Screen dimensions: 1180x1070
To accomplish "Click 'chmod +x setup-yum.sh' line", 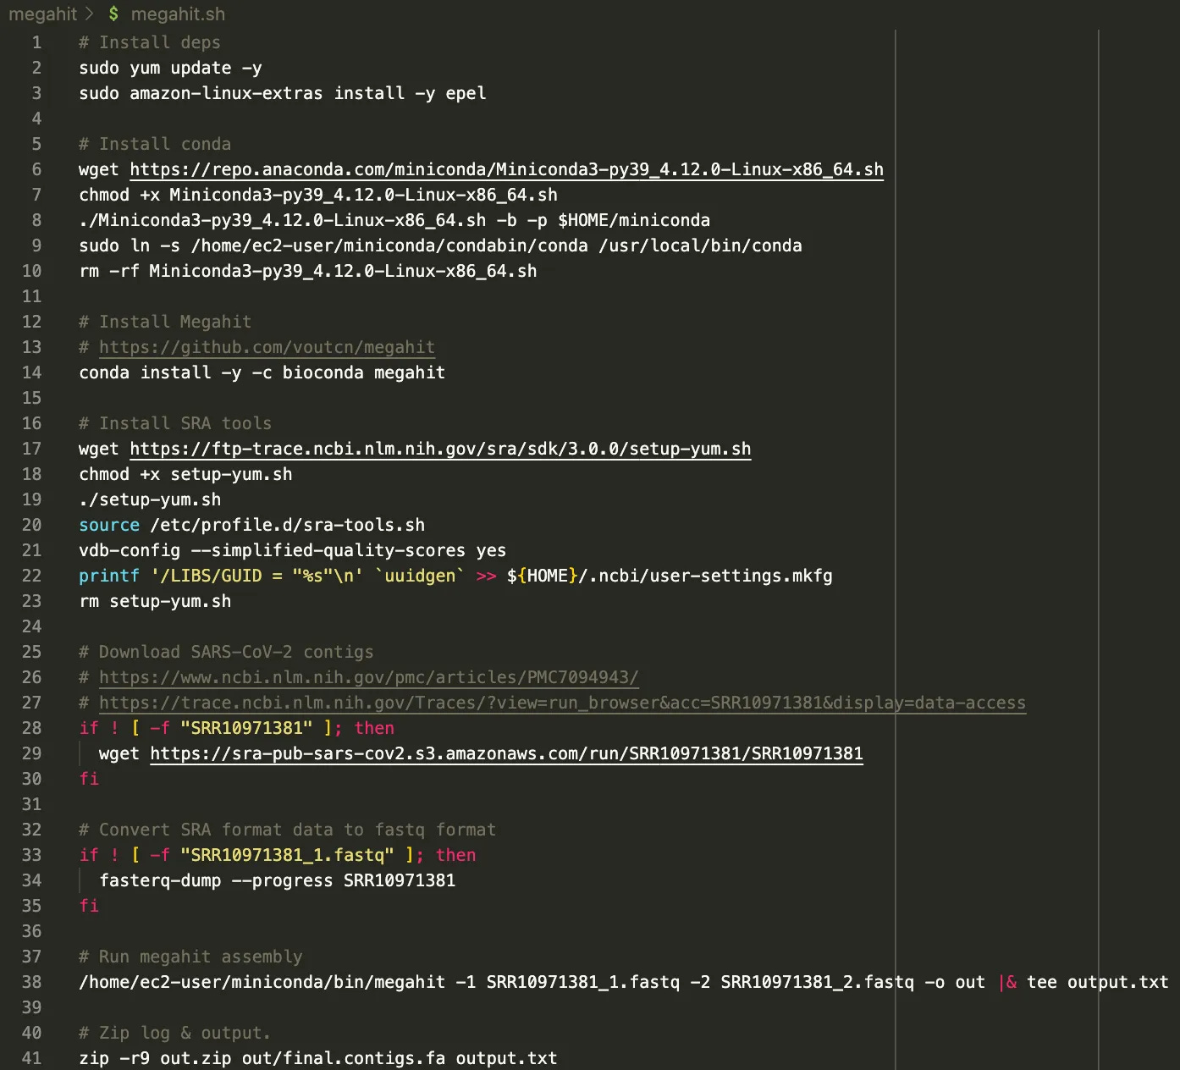I will coord(185,474).
